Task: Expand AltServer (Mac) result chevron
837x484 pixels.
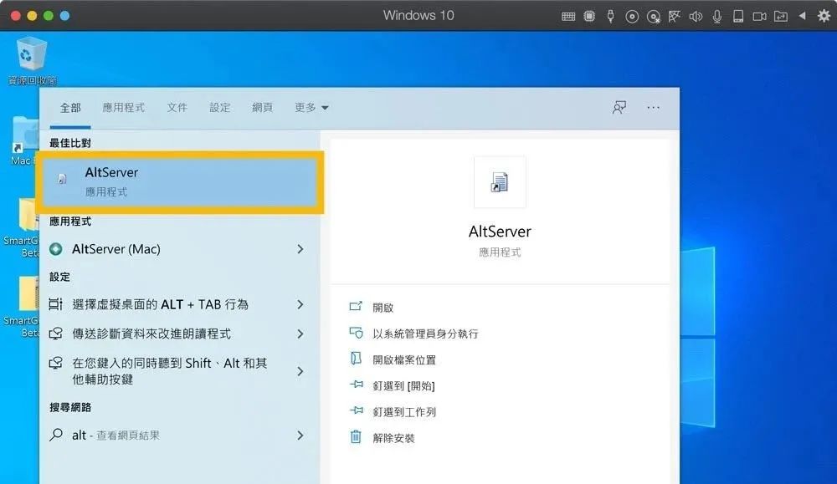Action: click(x=300, y=249)
